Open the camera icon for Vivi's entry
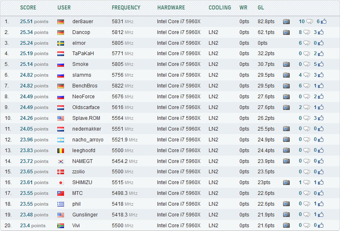The width and height of the screenshot is (340, 231). click(x=286, y=225)
